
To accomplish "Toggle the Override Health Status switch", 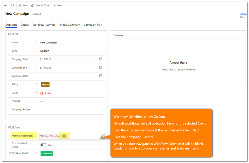I will (x=43, y=145).
